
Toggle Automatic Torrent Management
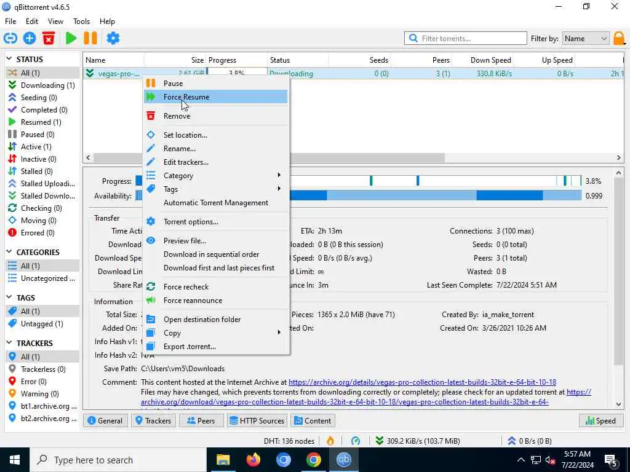tap(216, 203)
